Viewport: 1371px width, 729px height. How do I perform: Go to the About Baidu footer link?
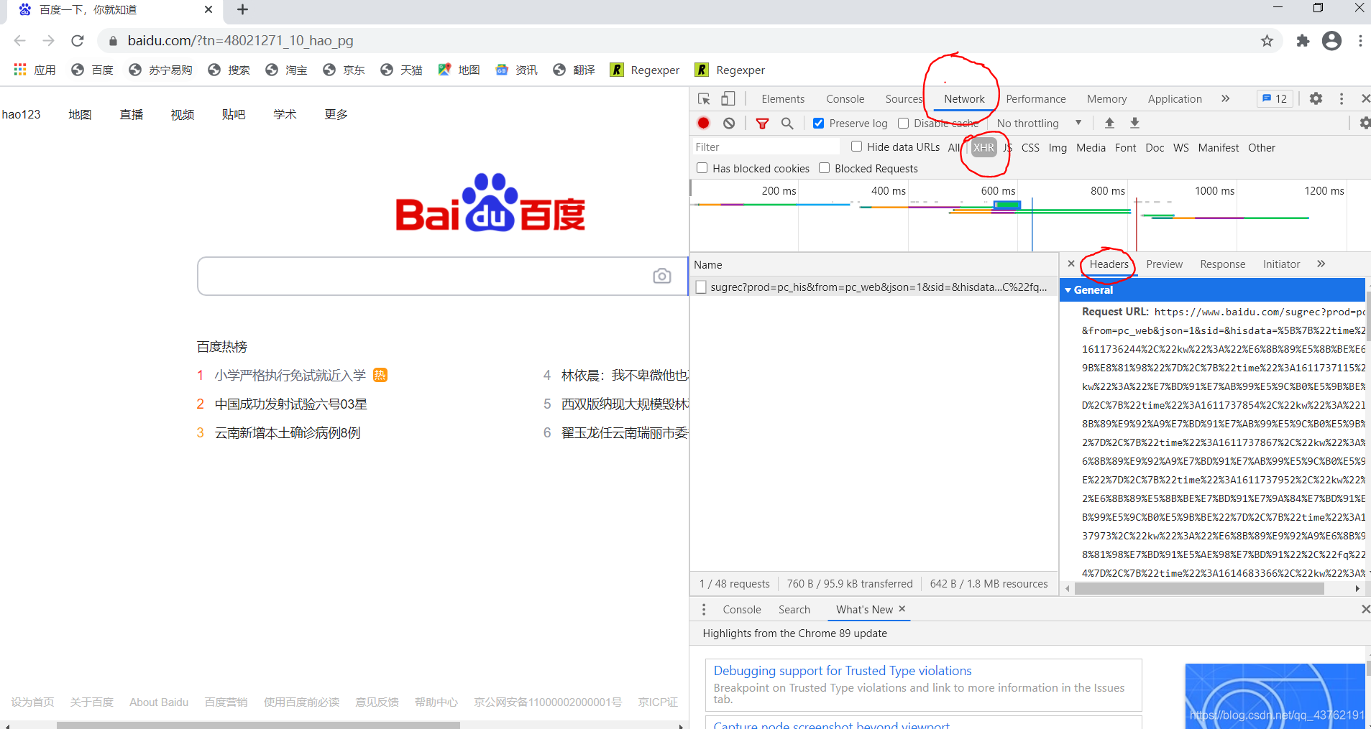(159, 702)
